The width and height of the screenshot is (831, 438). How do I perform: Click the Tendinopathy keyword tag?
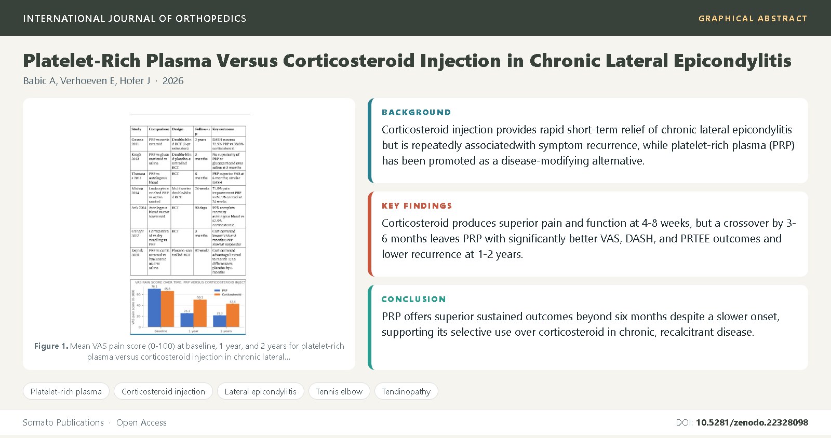pos(406,391)
